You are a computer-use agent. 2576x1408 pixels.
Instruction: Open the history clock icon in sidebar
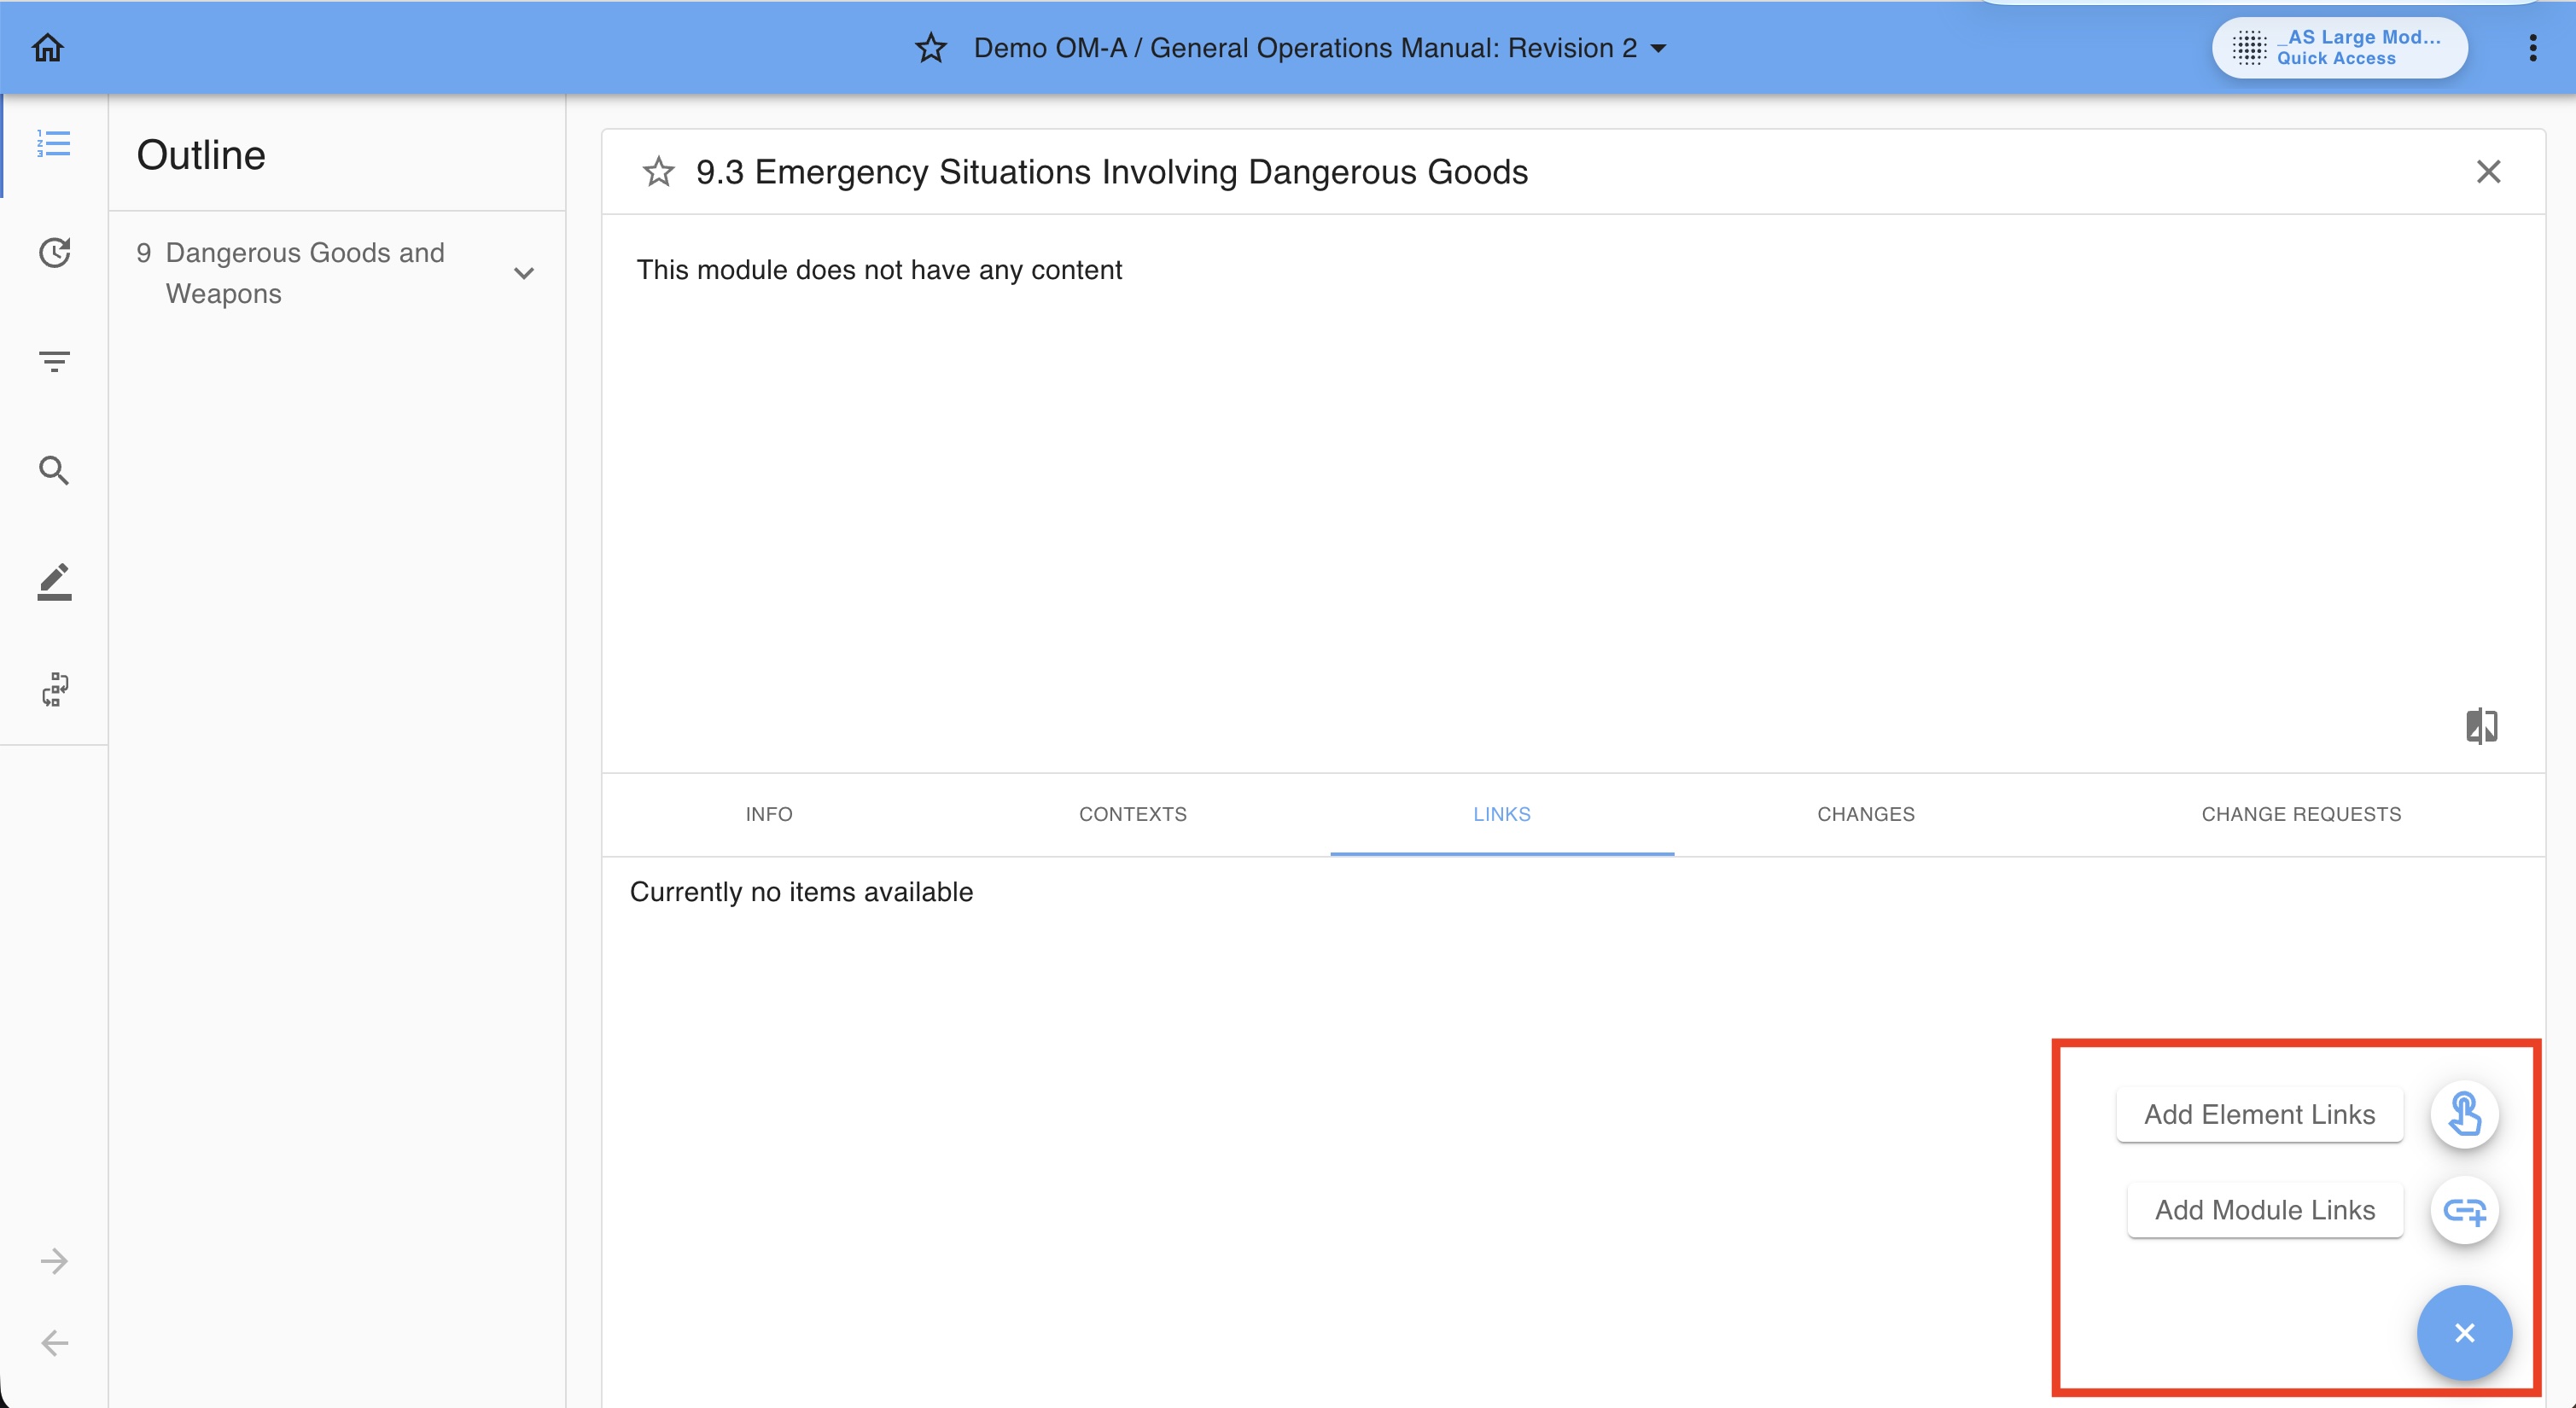[54, 252]
